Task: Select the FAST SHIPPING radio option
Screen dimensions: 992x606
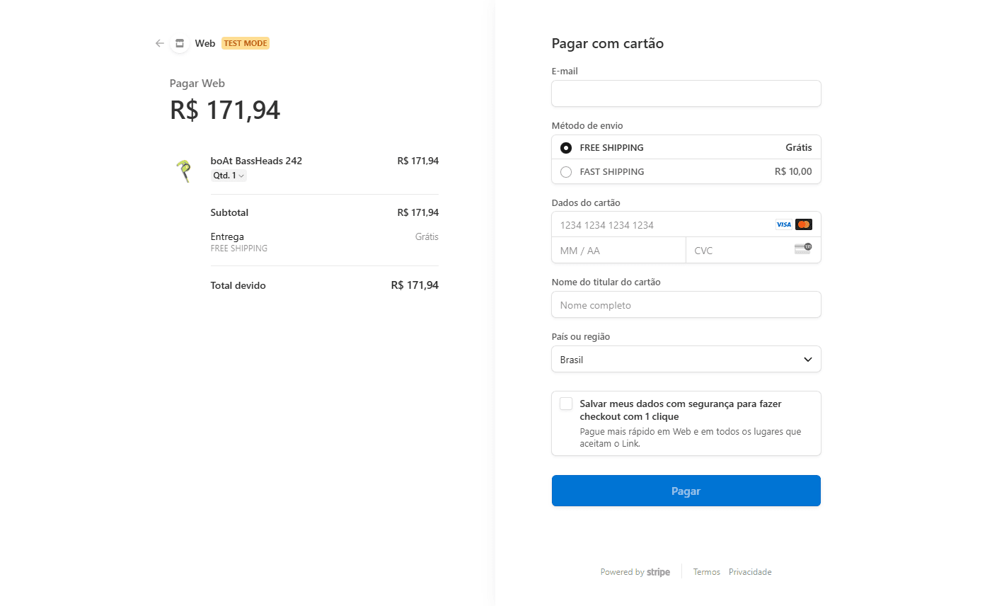Action: [x=566, y=172]
